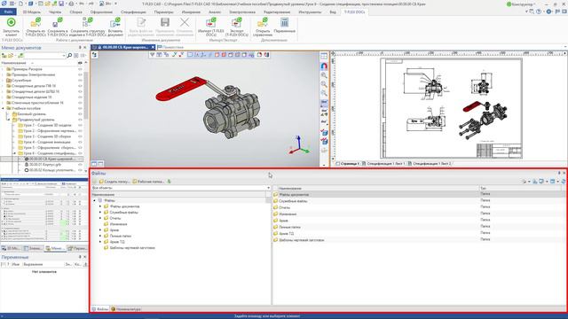Close the Меню документов panel

click(x=85, y=48)
